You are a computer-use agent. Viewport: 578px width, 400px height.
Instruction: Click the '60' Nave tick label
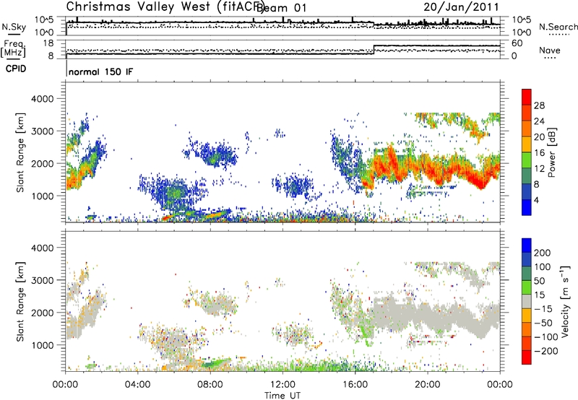coord(517,43)
